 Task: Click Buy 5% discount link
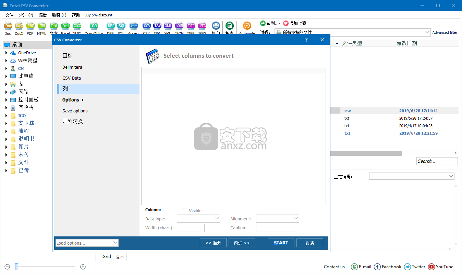98,15
